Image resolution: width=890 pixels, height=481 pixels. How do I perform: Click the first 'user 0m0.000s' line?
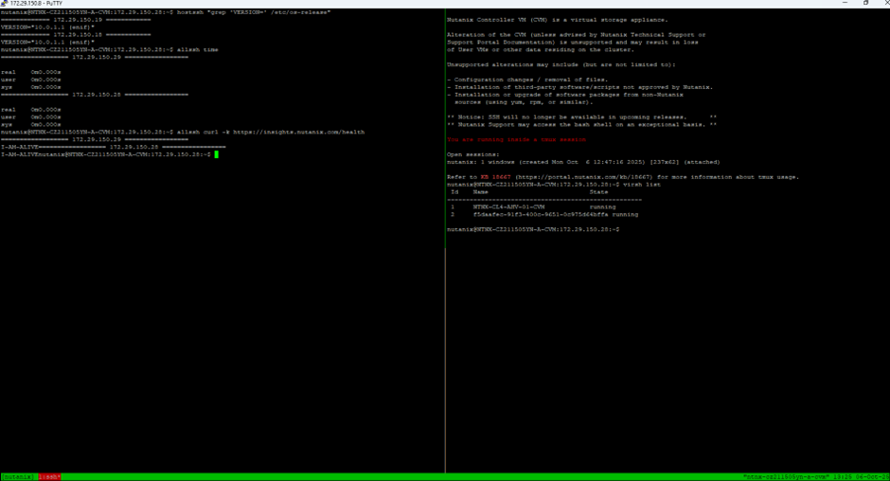tap(30, 80)
